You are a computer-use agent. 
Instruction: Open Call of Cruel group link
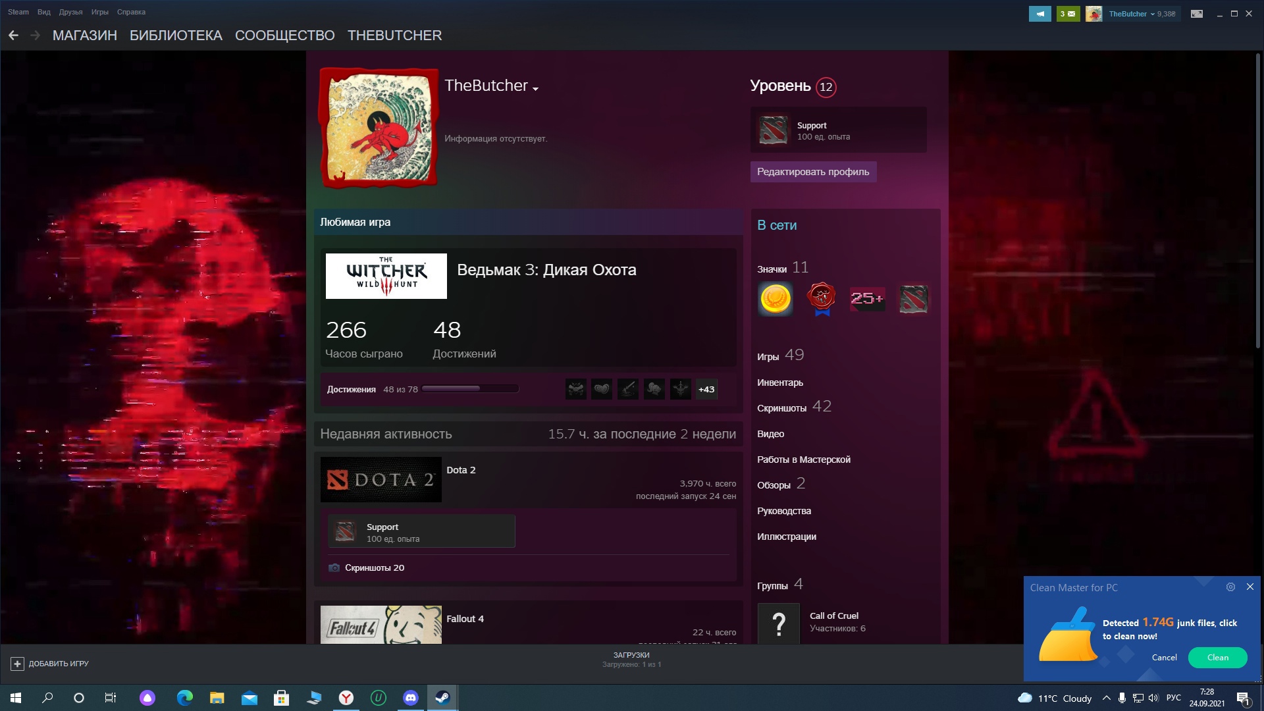click(x=833, y=616)
